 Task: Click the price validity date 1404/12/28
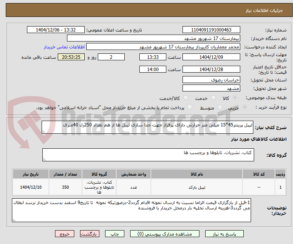211,70
